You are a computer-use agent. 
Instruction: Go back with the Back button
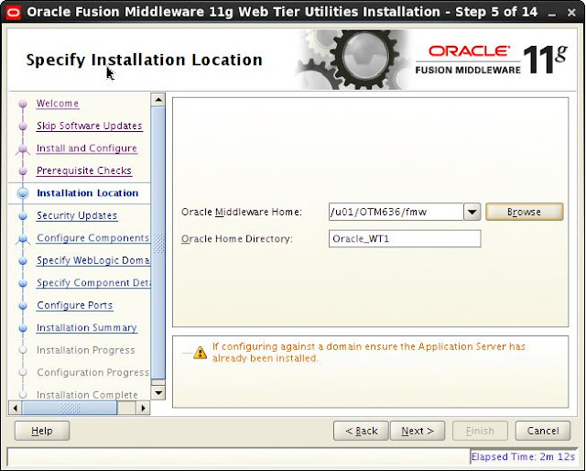click(x=361, y=431)
